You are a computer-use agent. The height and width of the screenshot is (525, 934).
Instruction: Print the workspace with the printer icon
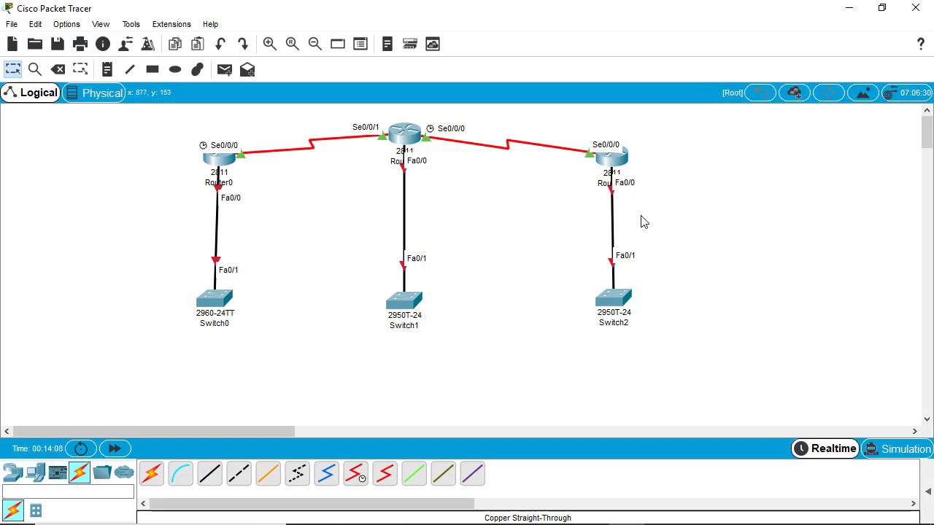[x=80, y=44]
